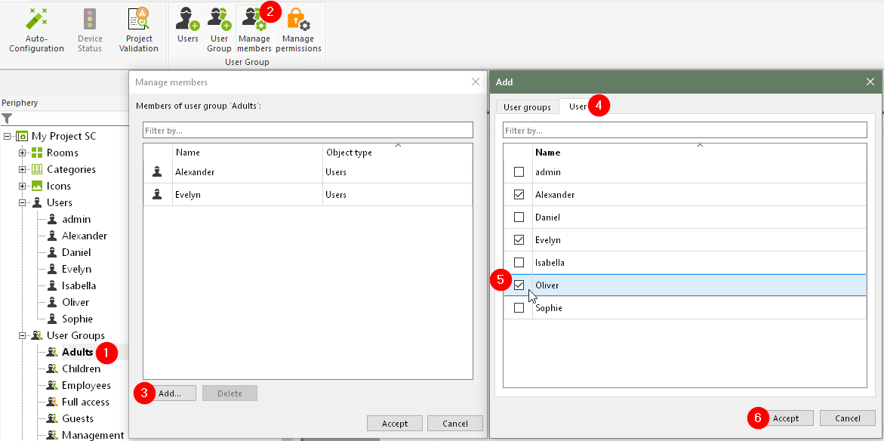Collapse the Users tree node
This screenshot has height=441, width=884.
23,202
